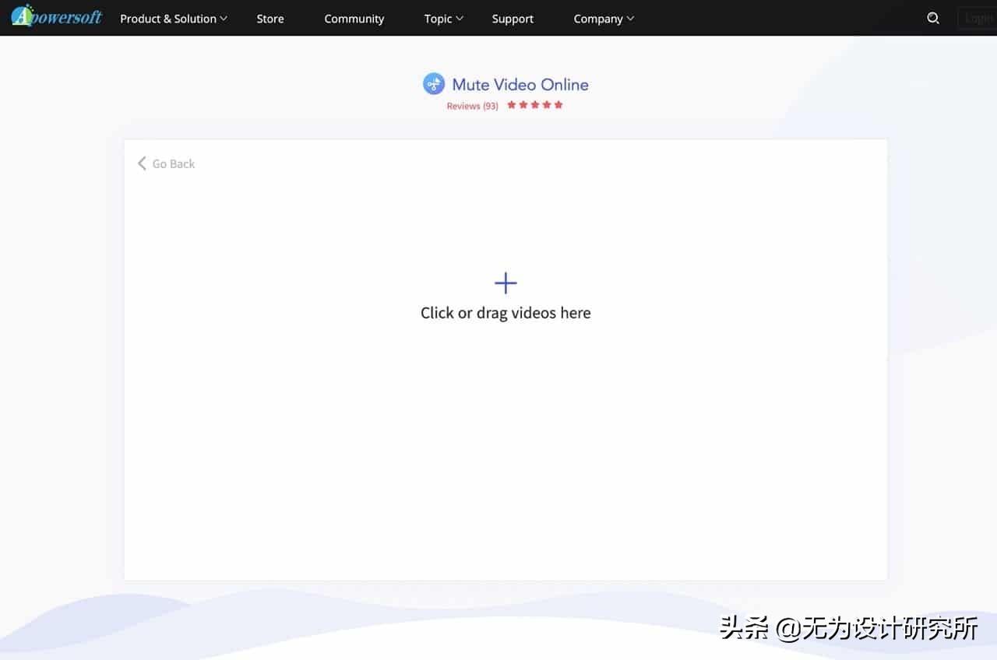
Task: Click the five-star rating icons
Action: point(535,105)
